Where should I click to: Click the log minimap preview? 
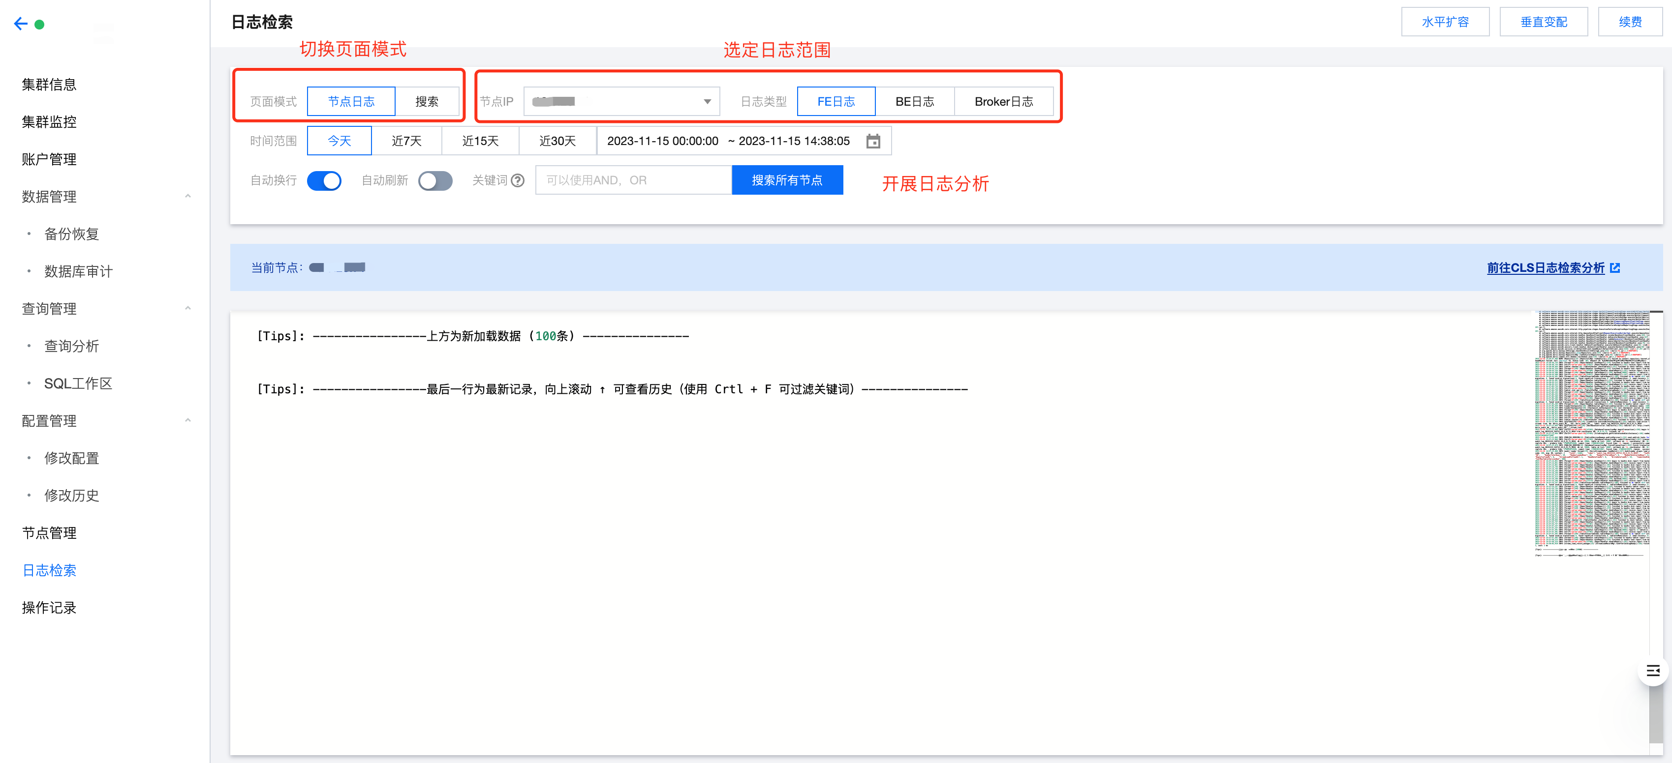pyautogui.click(x=1591, y=434)
